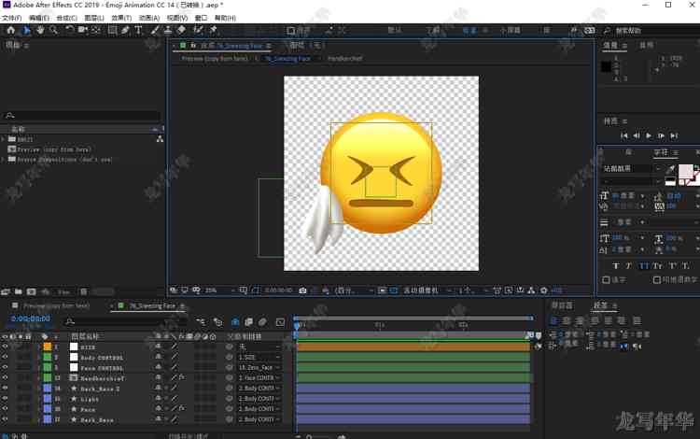
Task: Click the first frame button in Preview panel
Action: click(x=624, y=135)
